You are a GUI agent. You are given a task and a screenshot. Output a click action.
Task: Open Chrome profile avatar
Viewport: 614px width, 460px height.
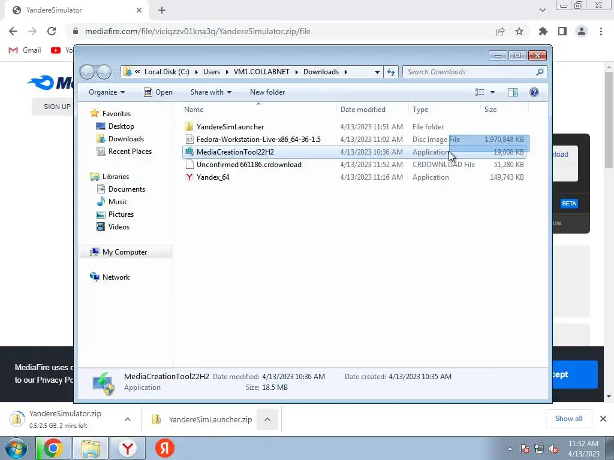[x=582, y=31]
